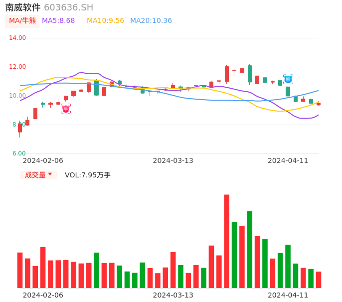Click the bear signal marker icon
Image resolution: width=342 pixels, height=302 pixels.
[288, 79]
